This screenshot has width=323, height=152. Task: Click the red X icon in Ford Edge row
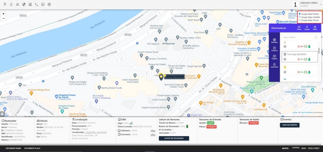click(x=298, y=59)
